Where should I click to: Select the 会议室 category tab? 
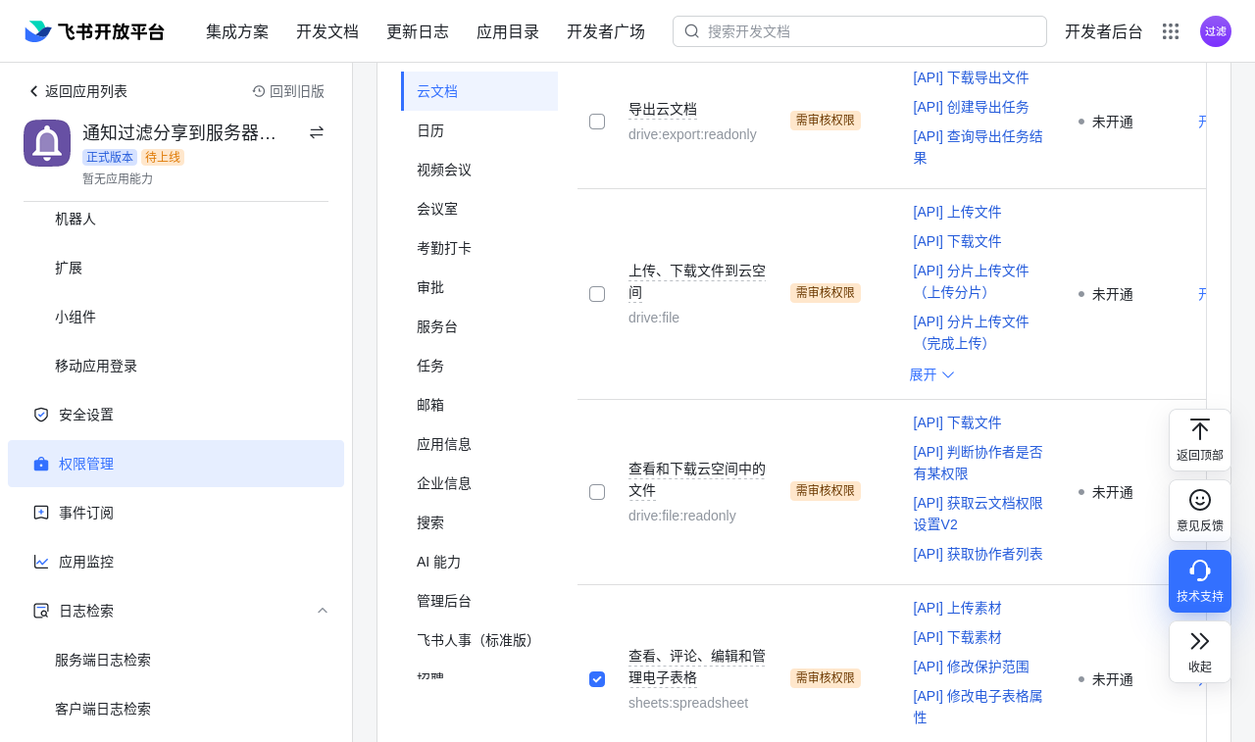(x=479, y=209)
